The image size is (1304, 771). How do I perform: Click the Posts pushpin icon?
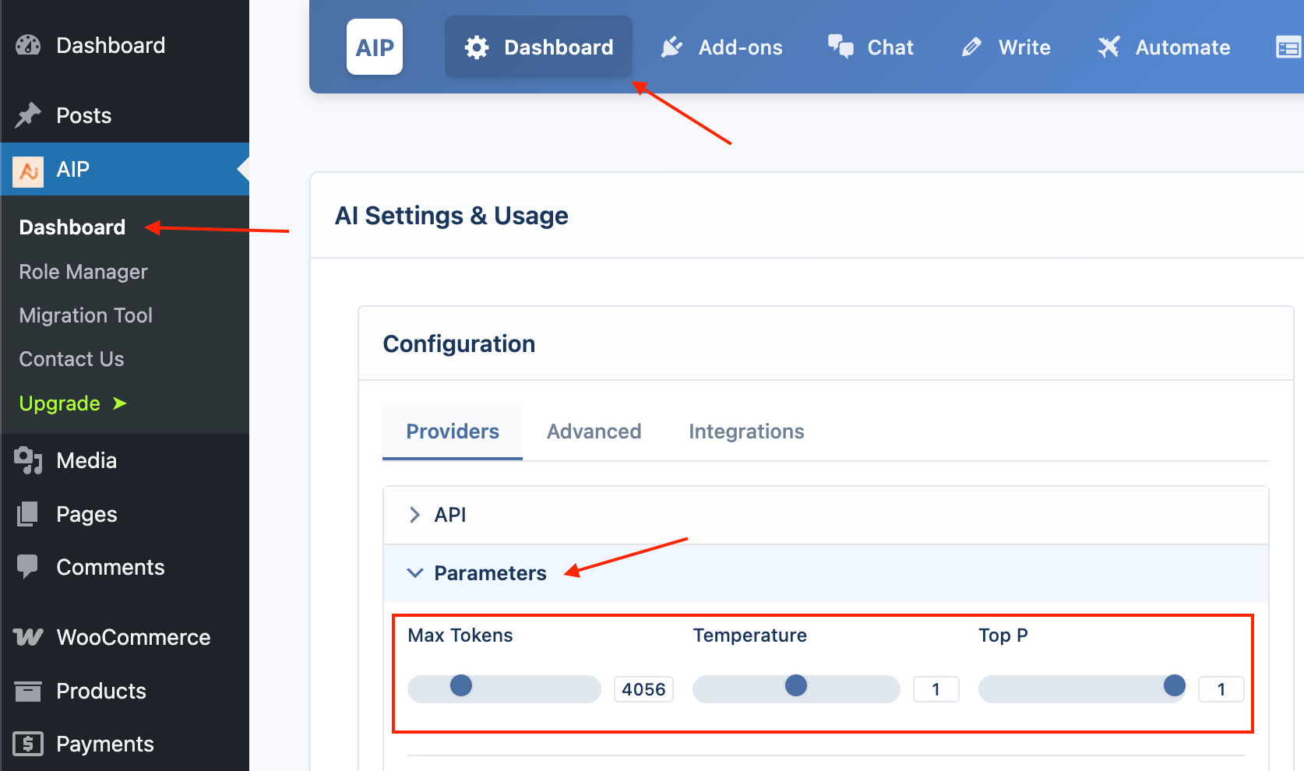point(28,115)
